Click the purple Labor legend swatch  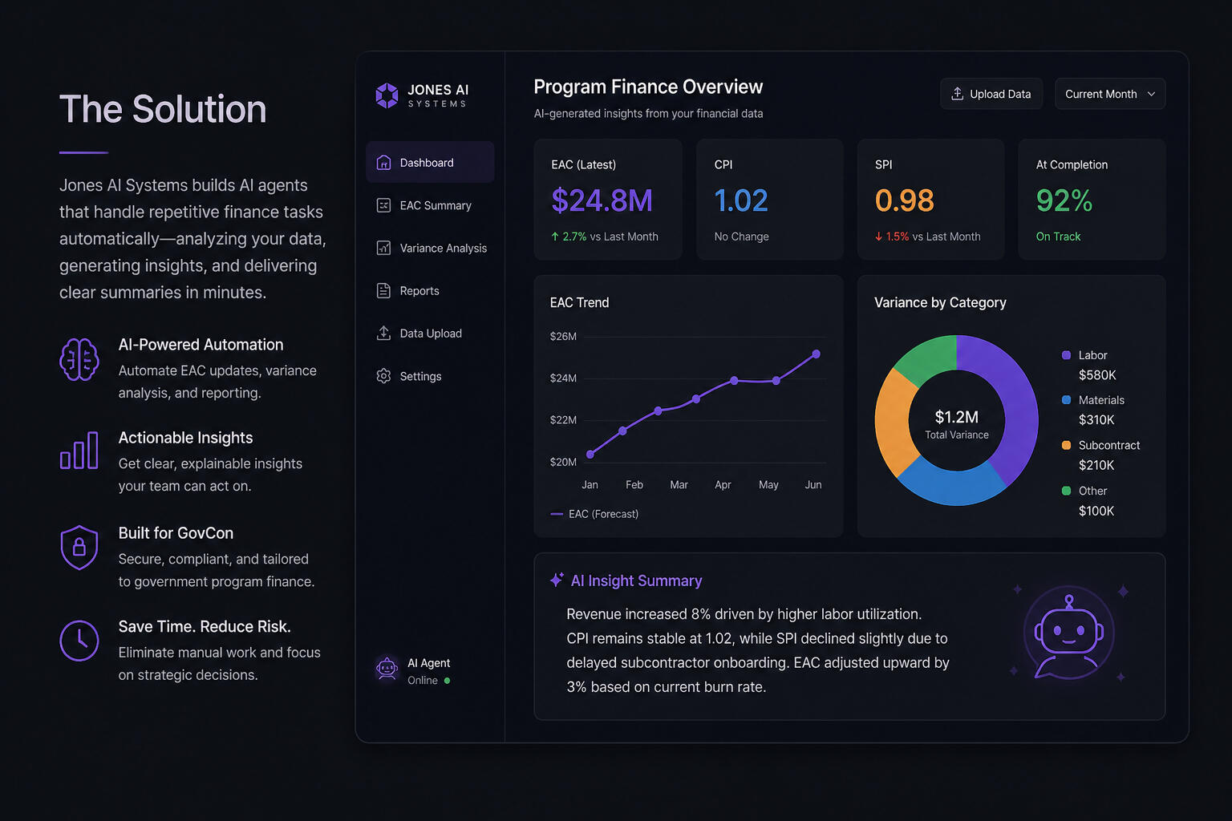point(1066,355)
